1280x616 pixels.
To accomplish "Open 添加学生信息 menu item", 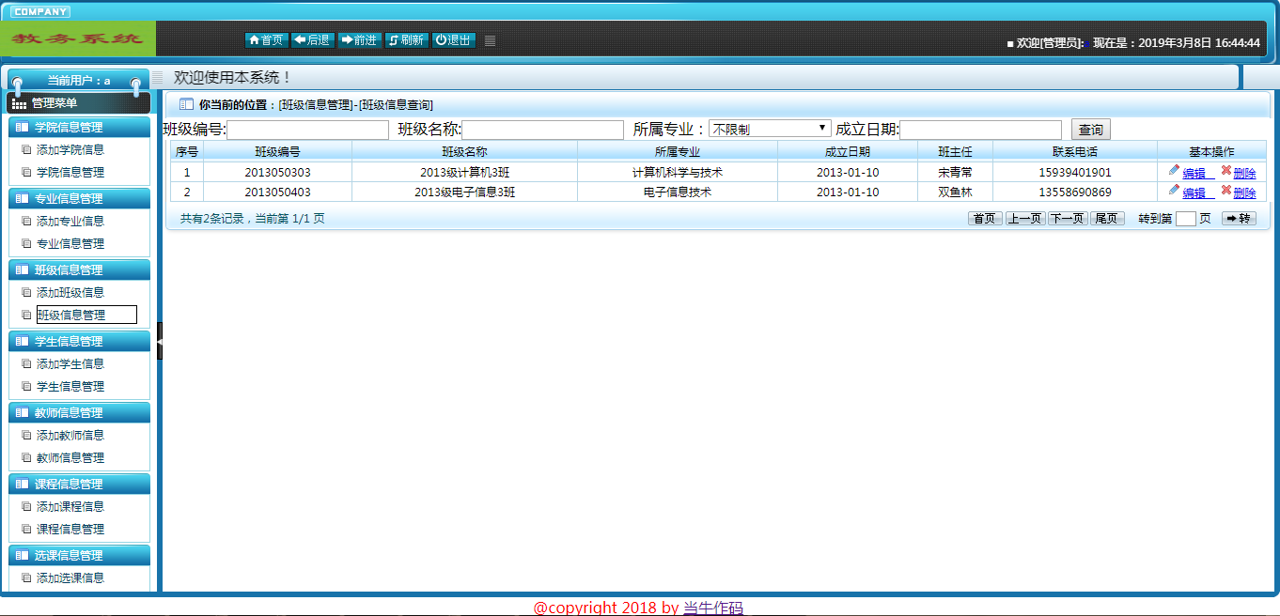I will click(x=70, y=363).
